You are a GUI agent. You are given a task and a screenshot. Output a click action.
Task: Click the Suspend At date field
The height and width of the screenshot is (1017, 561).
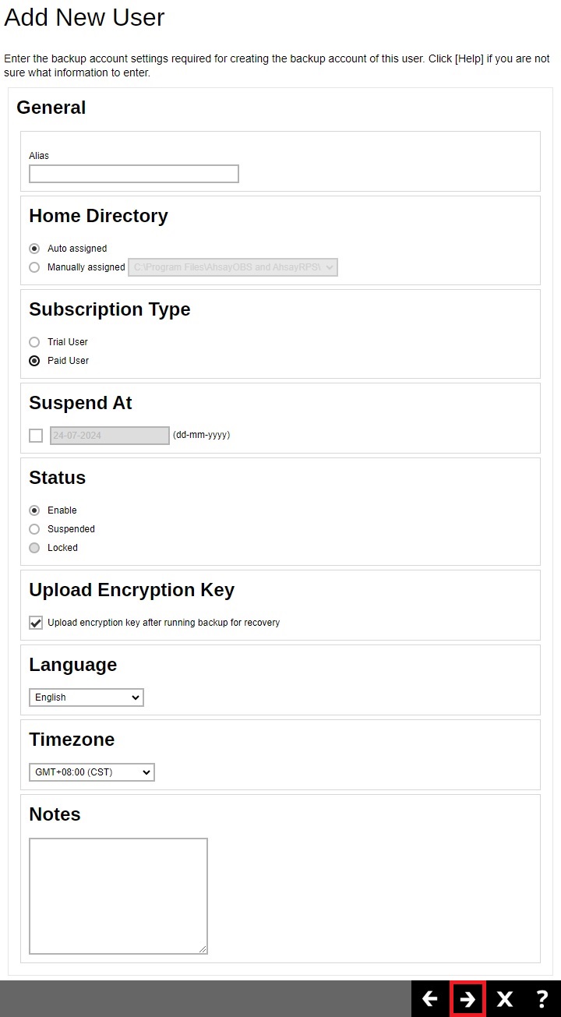(x=109, y=435)
